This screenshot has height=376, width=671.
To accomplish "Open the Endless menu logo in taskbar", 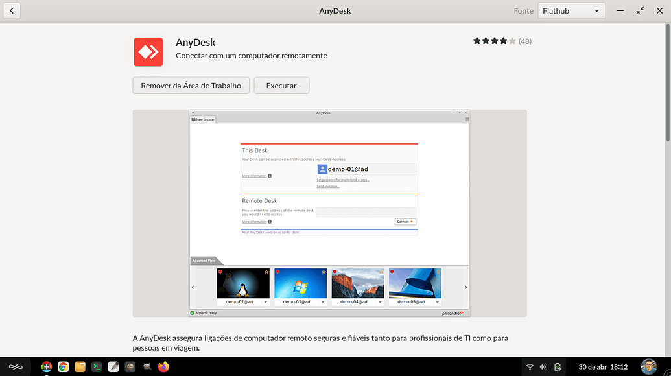I will click(16, 366).
